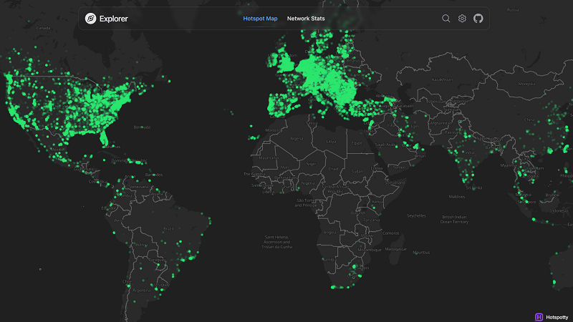Select the Argentina map label
Image resolution: width=573 pixels, height=322 pixels.
coord(141,291)
